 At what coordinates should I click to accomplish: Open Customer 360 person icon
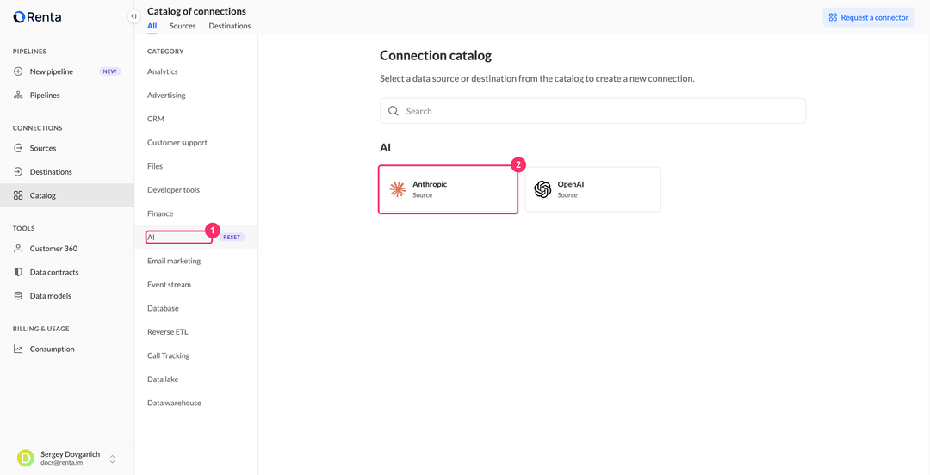click(18, 249)
